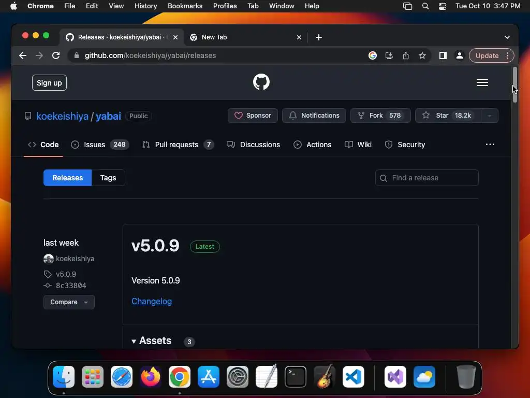Viewport: 530px width, 398px height.
Task: Click the page vertical scrollbar thumb
Action: coord(515,85)
